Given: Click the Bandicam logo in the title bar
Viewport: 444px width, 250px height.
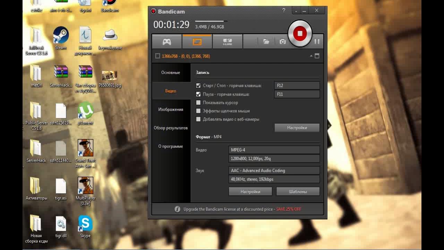Looking at the screenshot, I should pos(153,11).
